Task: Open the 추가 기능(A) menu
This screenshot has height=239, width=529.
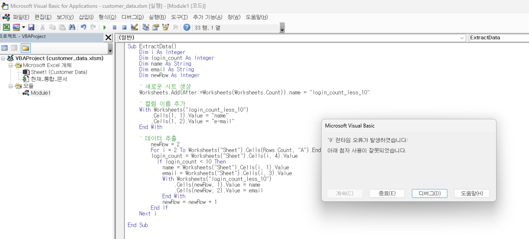Action: [x=207, y=17]
